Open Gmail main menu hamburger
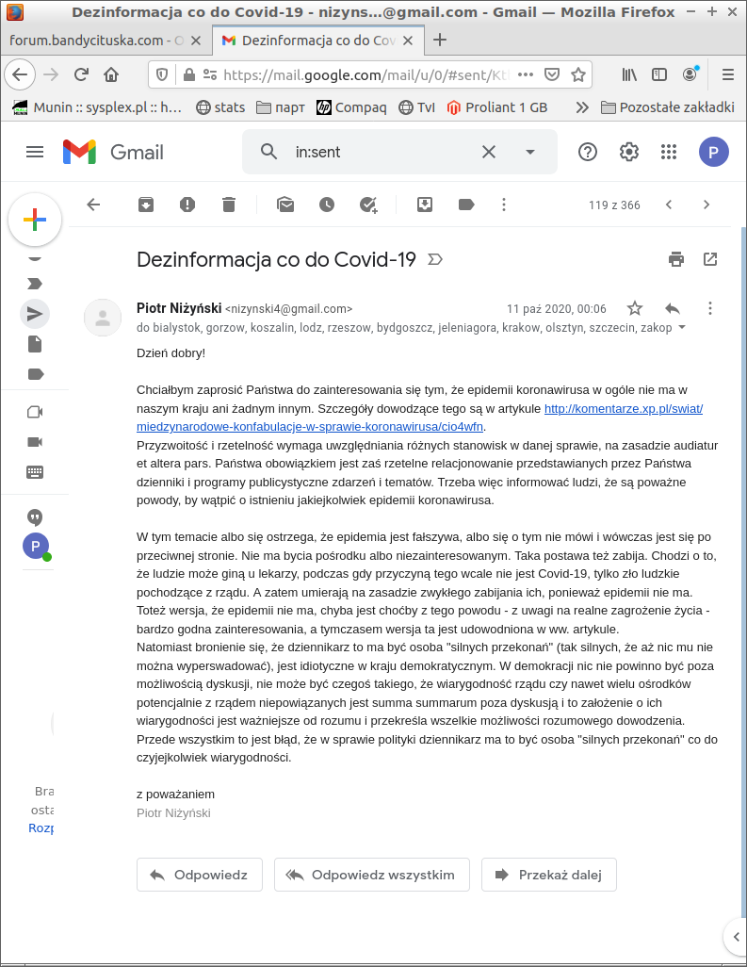 click(x=35, y=152)
